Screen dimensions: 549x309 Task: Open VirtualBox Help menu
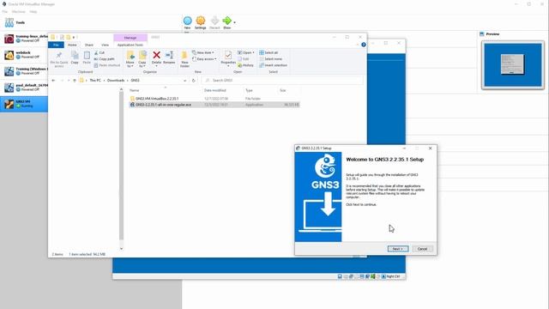pyautogui.click(x=33, y=11)
